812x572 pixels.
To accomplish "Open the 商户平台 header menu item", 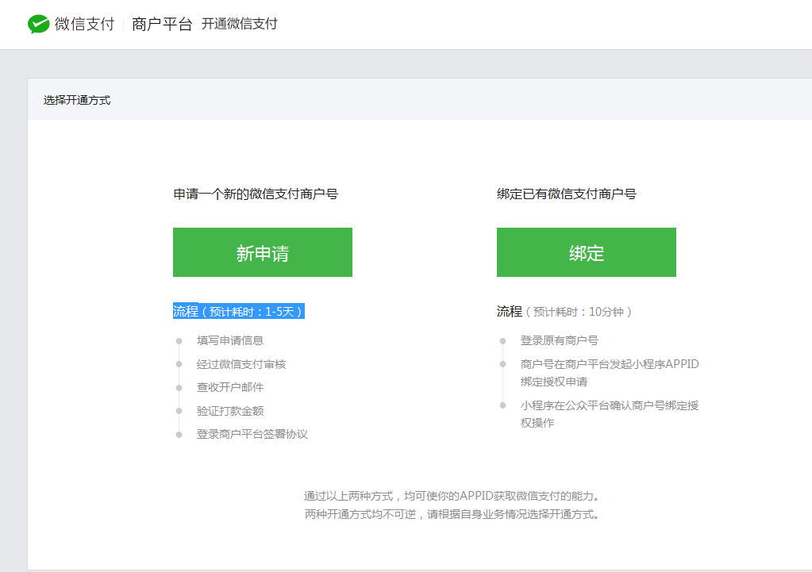I will click(x=161, y=24).
